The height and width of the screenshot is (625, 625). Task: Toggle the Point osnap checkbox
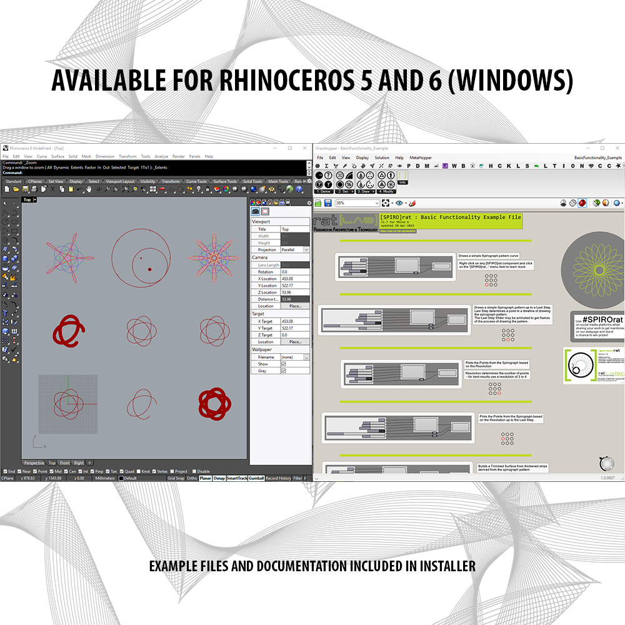pyautogui.click(x=35, y=471)
